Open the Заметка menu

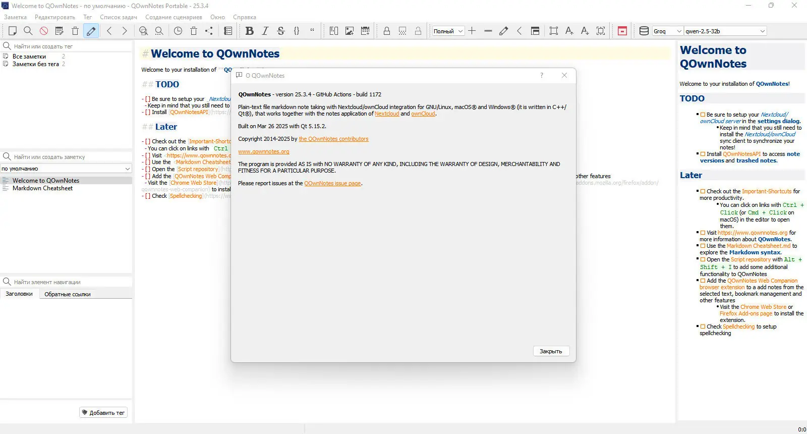point(15,17)
